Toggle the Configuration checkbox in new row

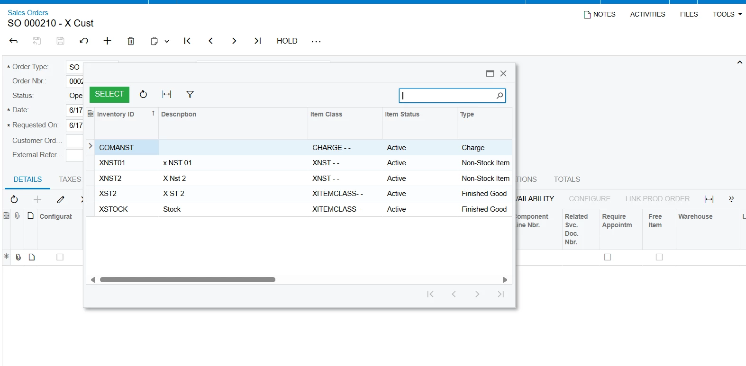click(x=60, y=257)
